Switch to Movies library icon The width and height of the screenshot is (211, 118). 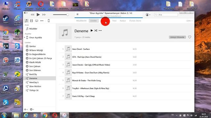point(32,21)
